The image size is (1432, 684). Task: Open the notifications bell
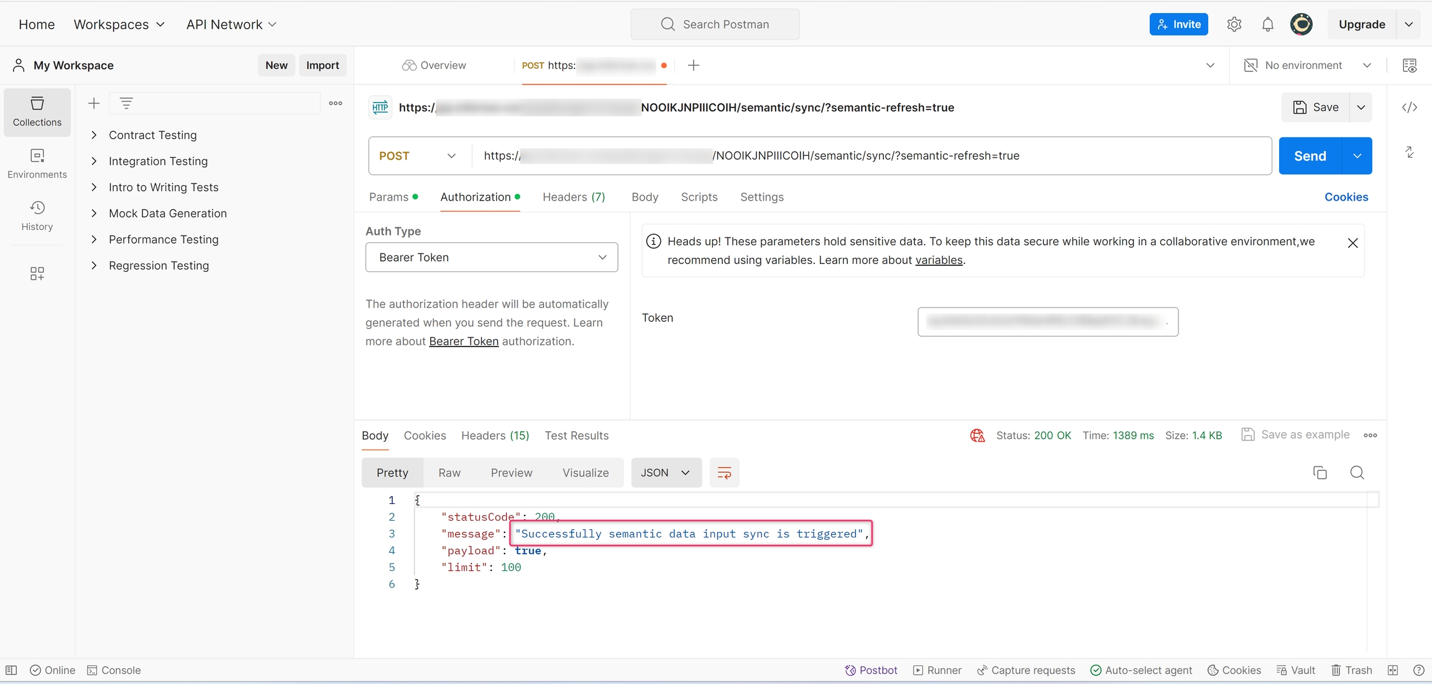tap(1267, 24)
